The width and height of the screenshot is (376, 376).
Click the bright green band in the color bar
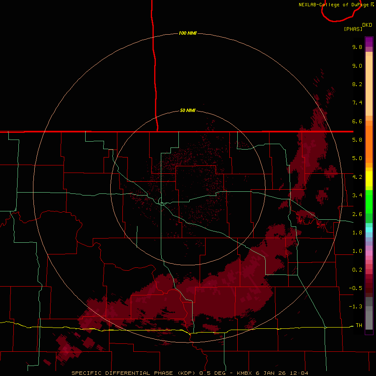(369, 201)
